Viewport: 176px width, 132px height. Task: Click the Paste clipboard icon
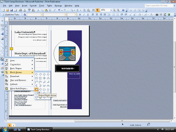pyautogui.click(x=46, y=10)
